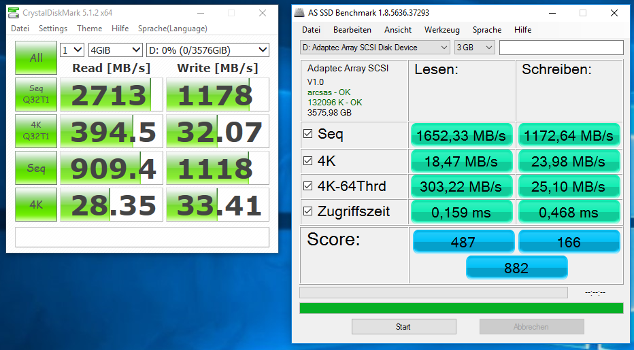Click the Start button in AS SSD Benchmark

click(x=404, y=327)
